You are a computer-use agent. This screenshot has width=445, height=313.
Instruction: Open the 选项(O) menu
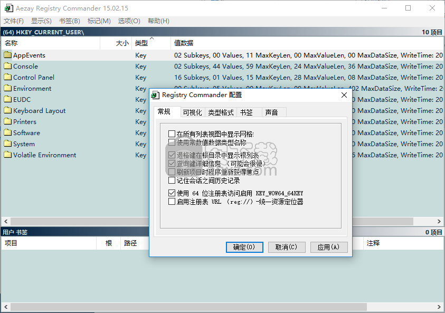(x=129, y=21)
